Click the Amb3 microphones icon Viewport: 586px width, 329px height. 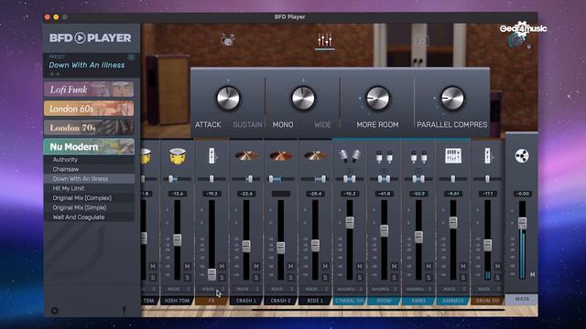(x=418, y=156)
